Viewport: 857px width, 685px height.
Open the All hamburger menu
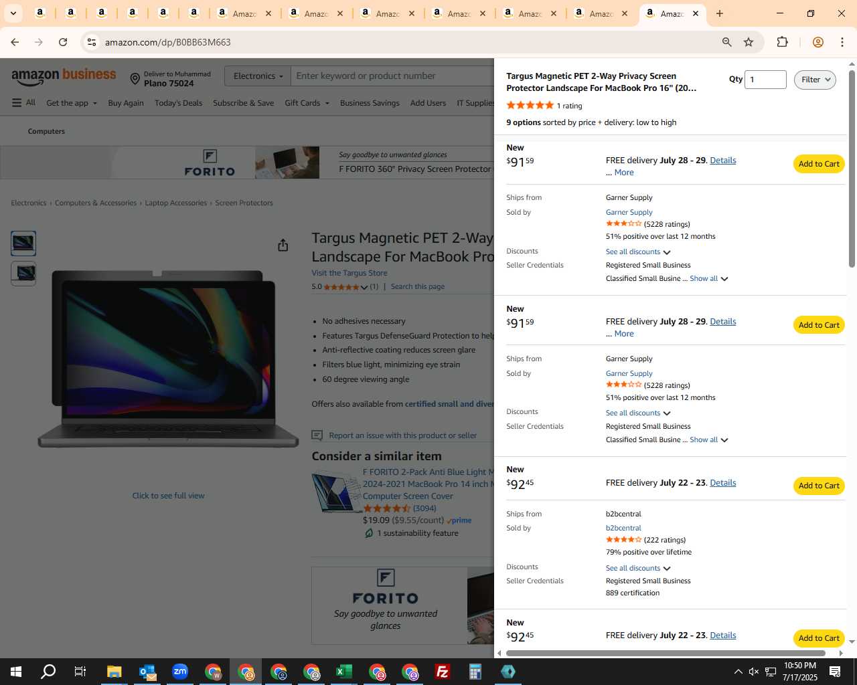coord(23,102)
